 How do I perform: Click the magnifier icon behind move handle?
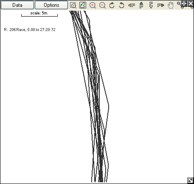pos(179,4)
